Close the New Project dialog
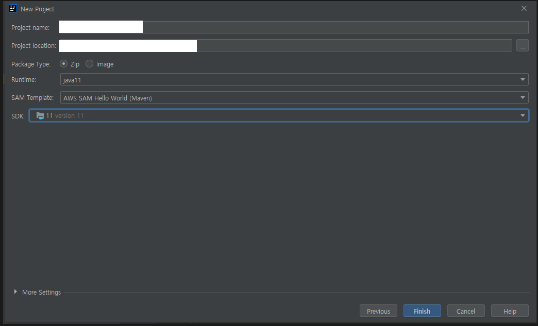The width and height of the screenshot is (538, 326). tap(524, 8)
